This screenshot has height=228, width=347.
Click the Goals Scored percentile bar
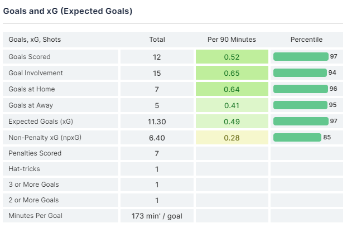click(300, 57)
